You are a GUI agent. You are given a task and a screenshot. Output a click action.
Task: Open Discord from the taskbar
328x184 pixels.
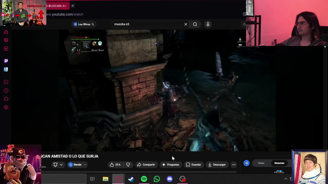(x=170, y=179)
